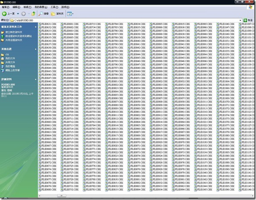Select file name FILE1000.CHK
This screenshot has height=200, width=256.
pos(205,75)
